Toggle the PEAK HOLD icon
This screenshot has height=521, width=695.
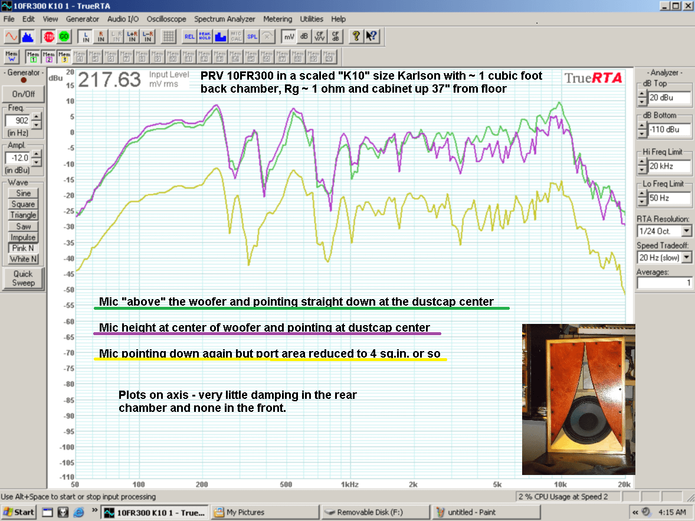(205, 37)
